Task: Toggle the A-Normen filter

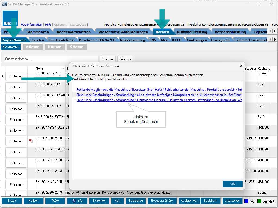Action: pos(33,47)
